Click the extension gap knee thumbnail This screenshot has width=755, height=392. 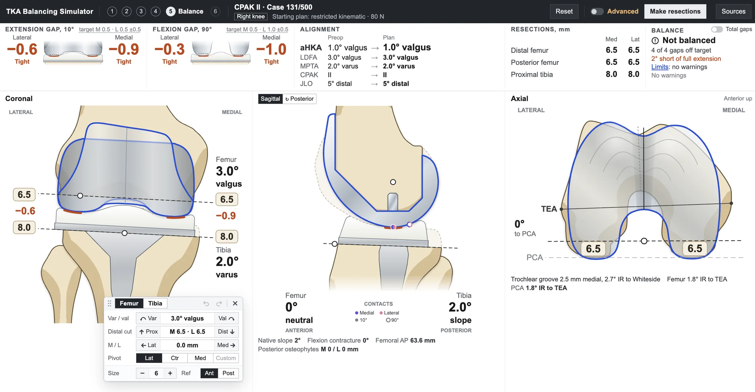[73, 53]
